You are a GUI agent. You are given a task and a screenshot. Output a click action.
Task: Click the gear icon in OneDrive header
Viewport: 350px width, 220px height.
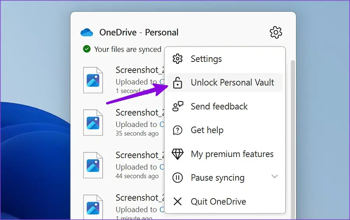[x=276, y=32]
